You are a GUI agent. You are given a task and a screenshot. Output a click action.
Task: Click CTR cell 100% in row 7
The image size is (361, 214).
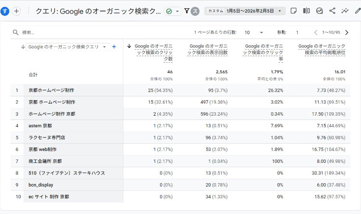tap(278, 161)
